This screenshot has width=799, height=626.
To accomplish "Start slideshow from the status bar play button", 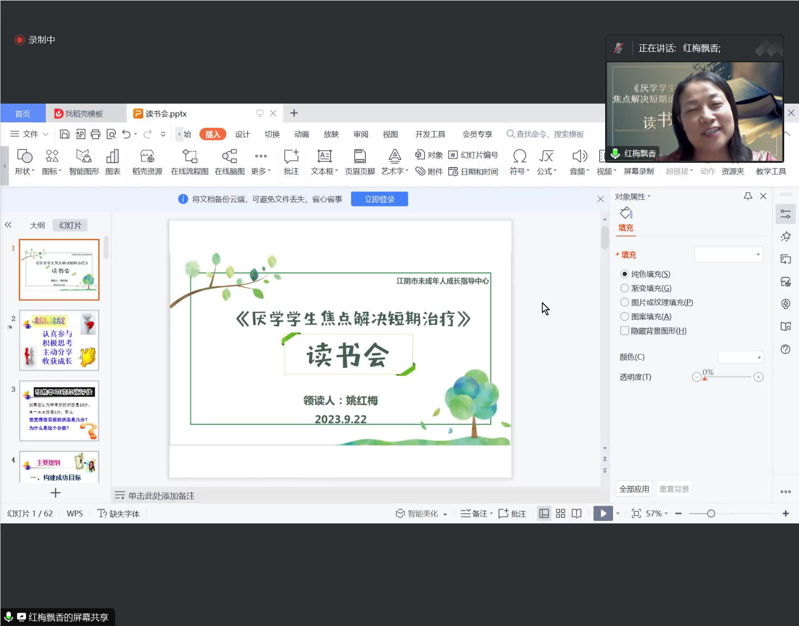I will (603, 514).
